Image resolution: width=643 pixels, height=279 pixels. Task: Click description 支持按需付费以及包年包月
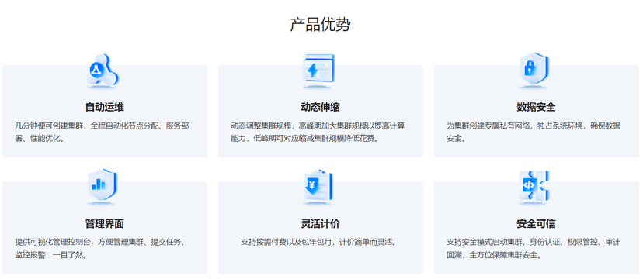click(x=320, y=242)
